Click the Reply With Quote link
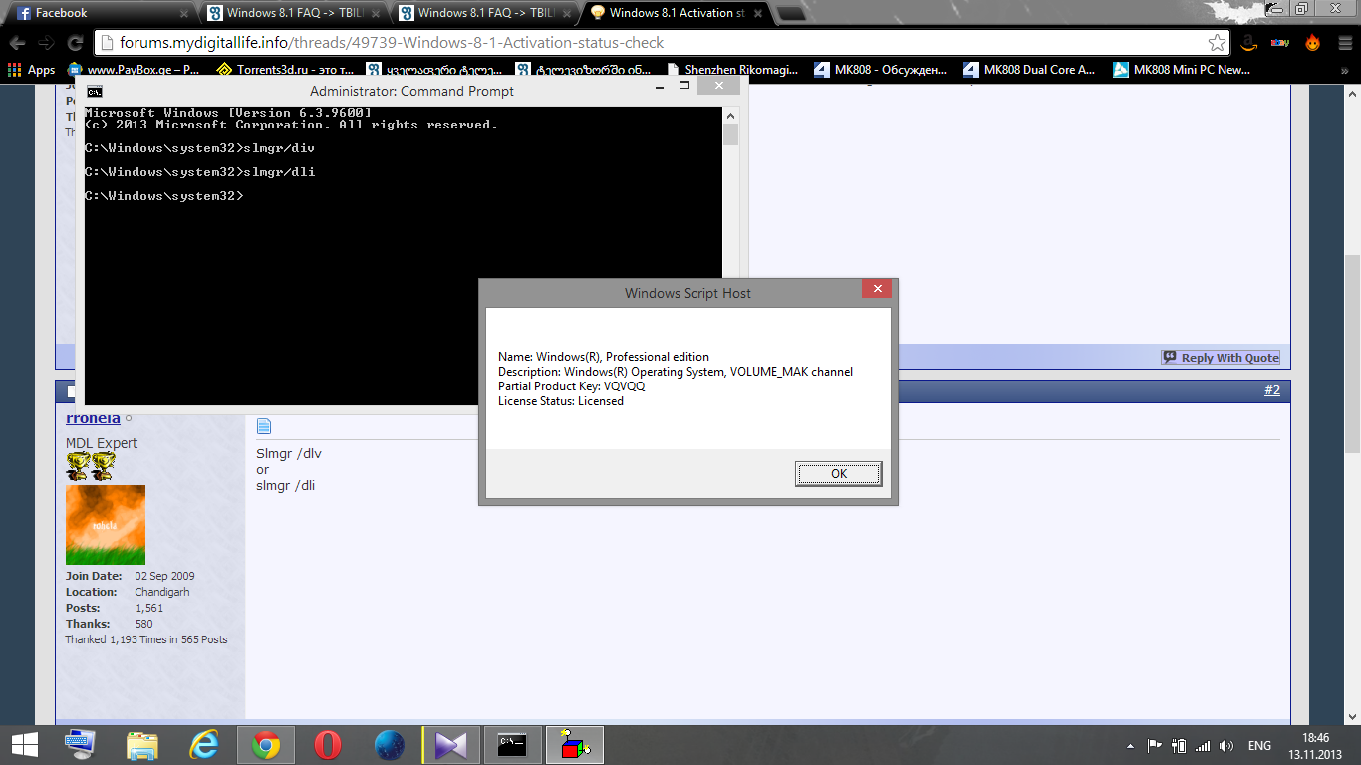Image resolution: width=1361 pixels, height=765 pixels. (1221, 356)
